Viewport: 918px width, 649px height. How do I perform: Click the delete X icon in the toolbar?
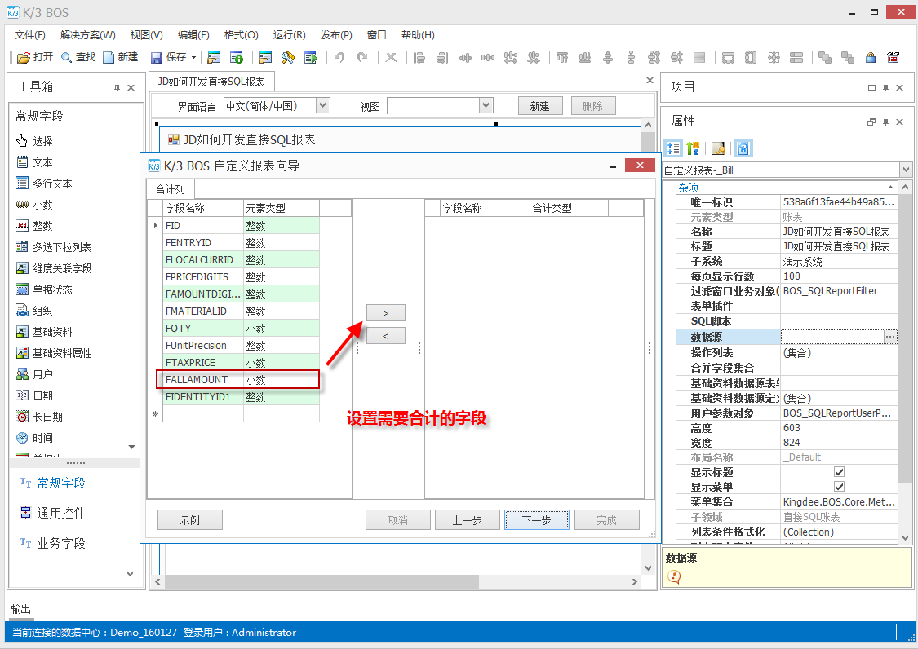click(391, 57)
